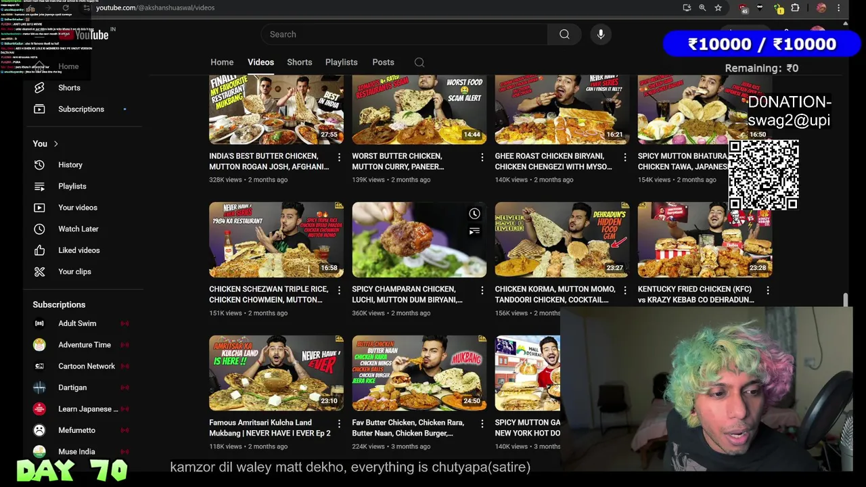This screenshot has width=866, height=487.
Task: Open Fav Butter Chicken, Chicken Rara title
Action: [x=408, y=427]
